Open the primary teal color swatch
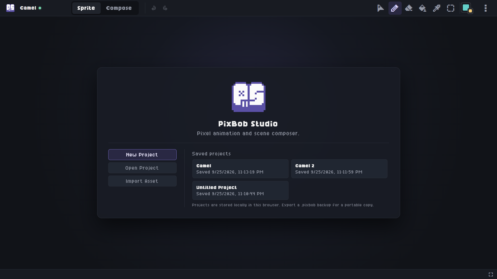Image resolution: width=497 pixels, height=279 pixels. point(465,7)
